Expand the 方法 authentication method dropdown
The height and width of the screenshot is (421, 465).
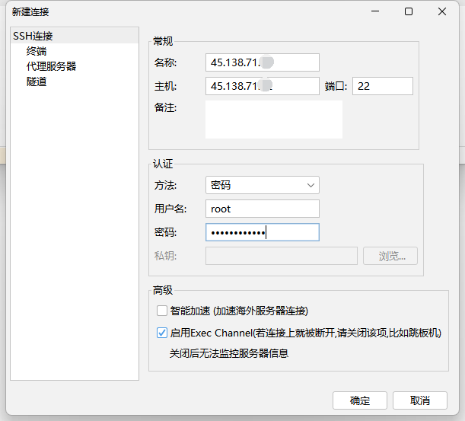262,185
